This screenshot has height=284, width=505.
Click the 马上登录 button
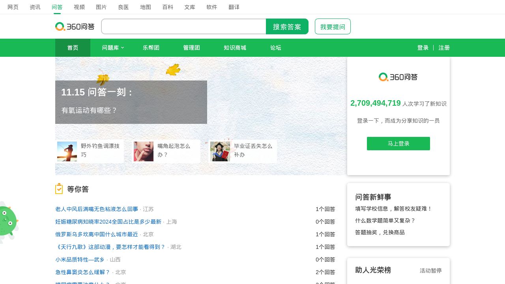pyautogui.click(x=398, y=144)
